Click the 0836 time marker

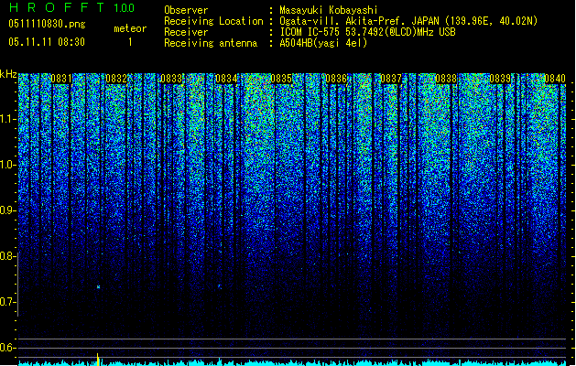(x=336, y=79)
